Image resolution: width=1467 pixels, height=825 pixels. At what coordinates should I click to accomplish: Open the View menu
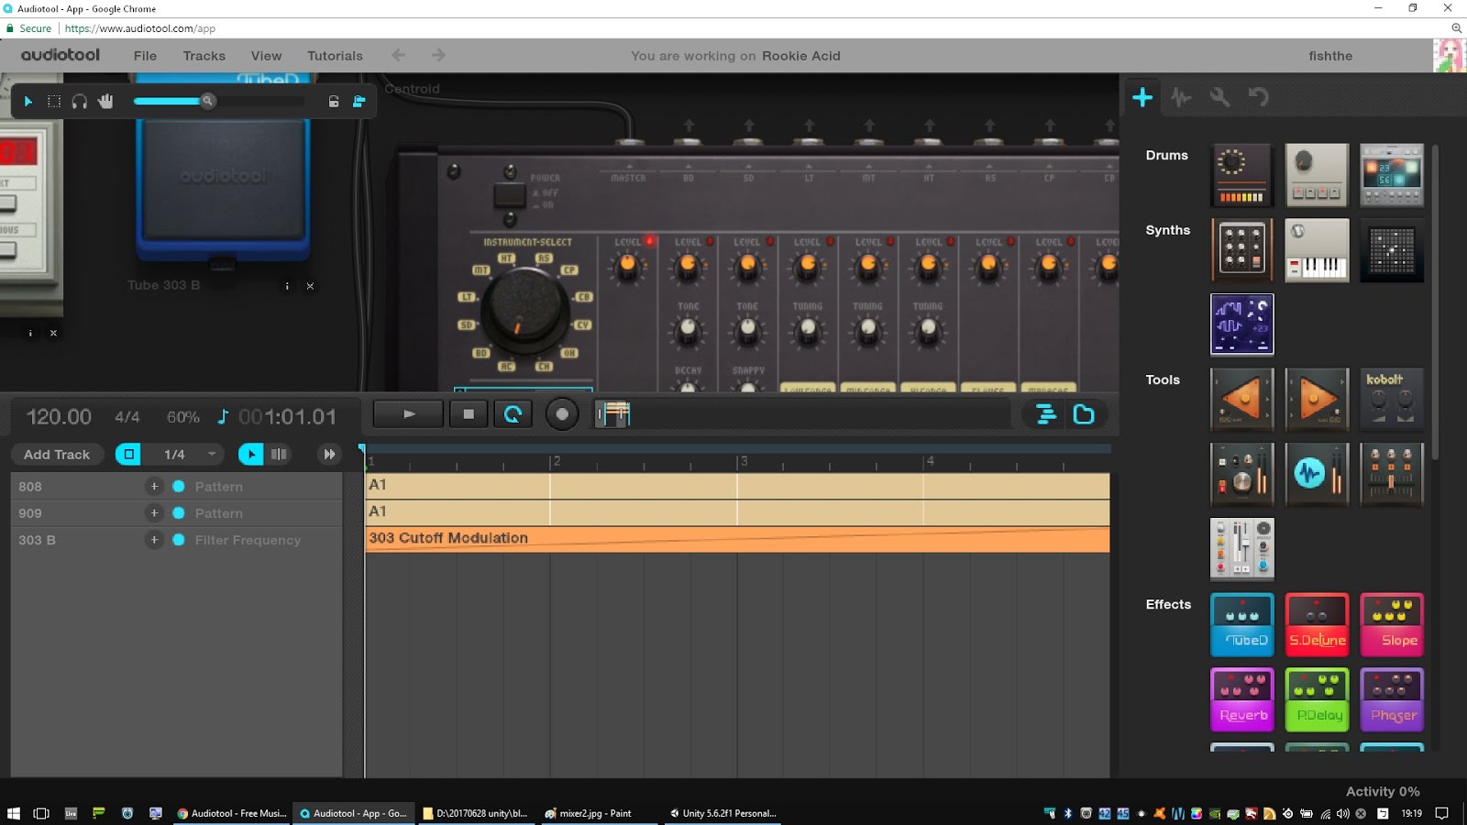[266, 56]
